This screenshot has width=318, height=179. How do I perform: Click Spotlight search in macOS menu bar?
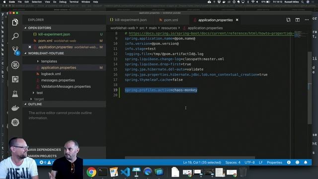(x=302, y=2)
